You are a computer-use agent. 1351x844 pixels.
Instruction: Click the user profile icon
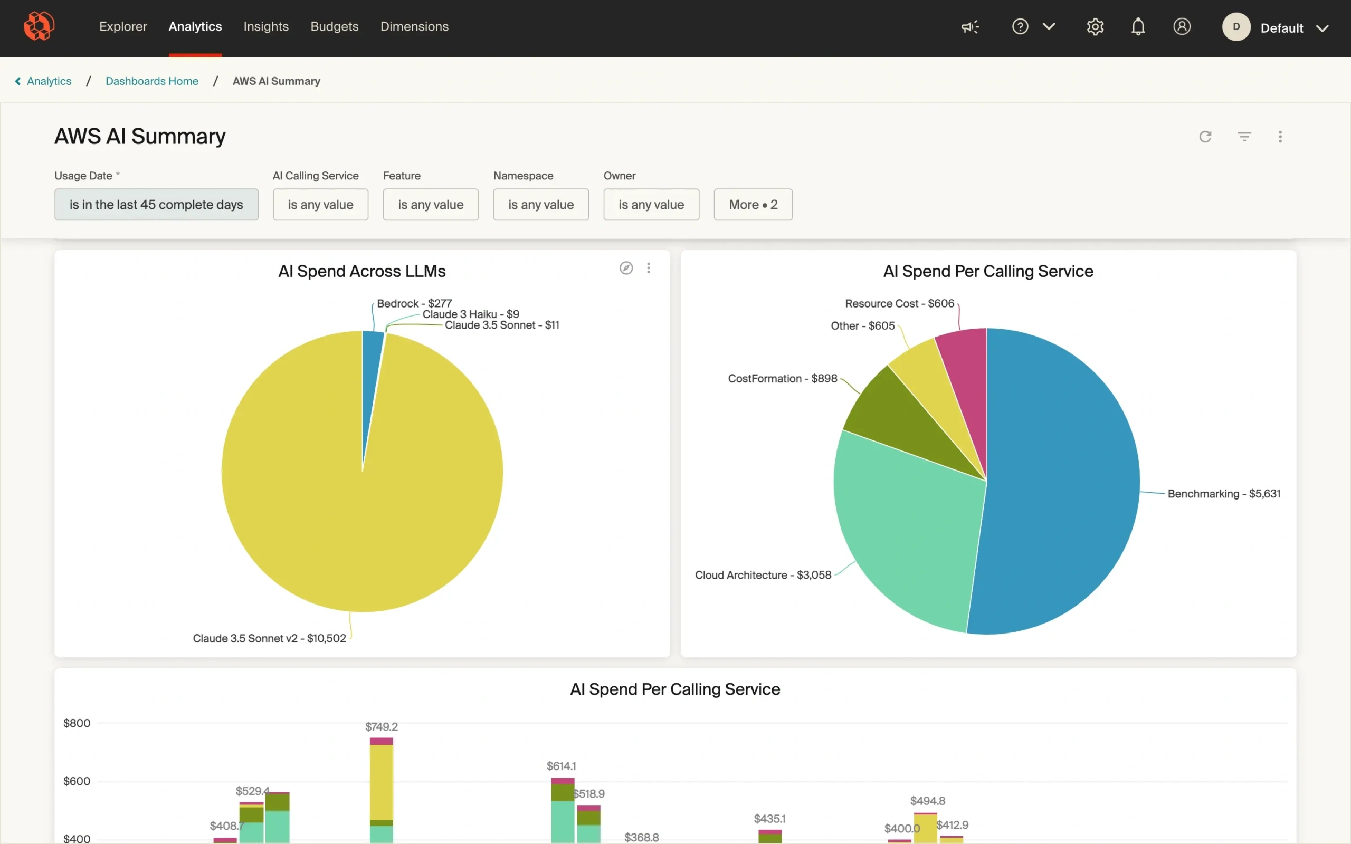[1181, 27]
